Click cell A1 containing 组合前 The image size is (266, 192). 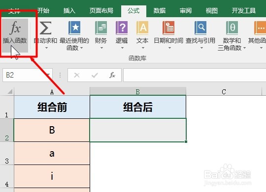(x=52, y=107)
